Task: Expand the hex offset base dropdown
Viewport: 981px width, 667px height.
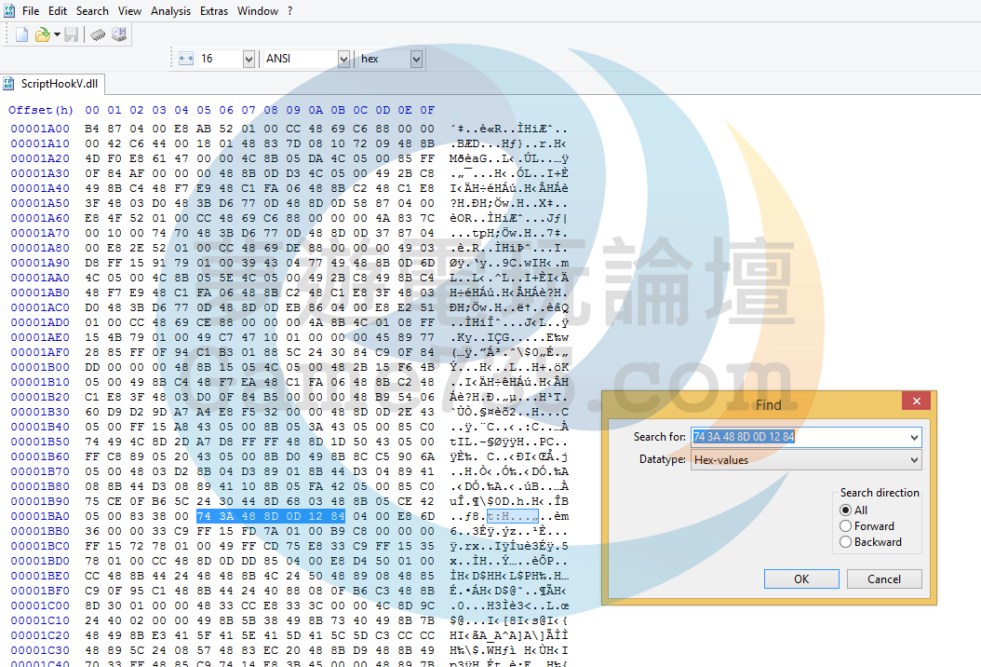Action: click(416, 59)
